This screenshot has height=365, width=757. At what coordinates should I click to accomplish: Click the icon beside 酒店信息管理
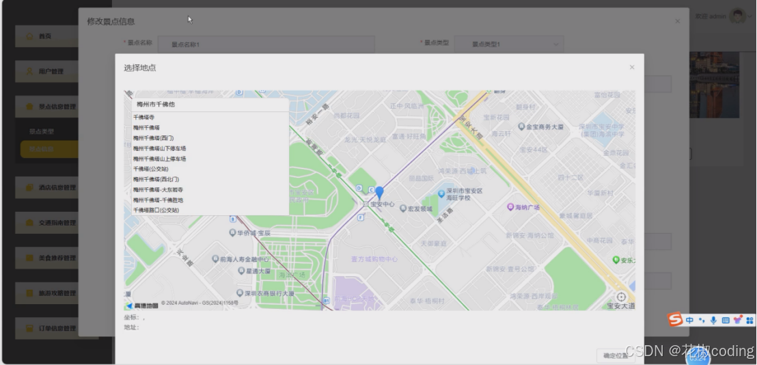[x=30, y=187]
